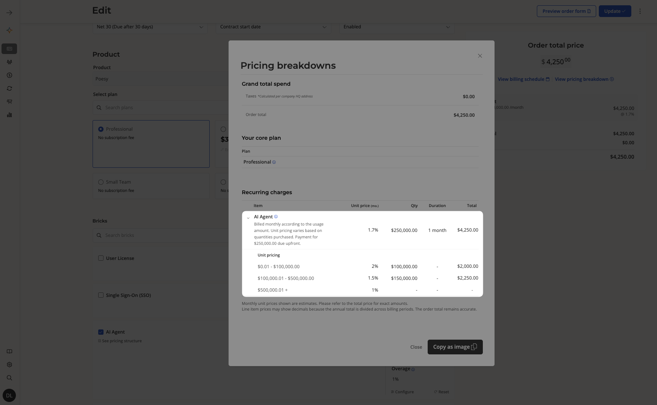The width and height of the screenshot is (657, 405).
Task: Click the Reset link under Overage
Action: tap(441, 392)
